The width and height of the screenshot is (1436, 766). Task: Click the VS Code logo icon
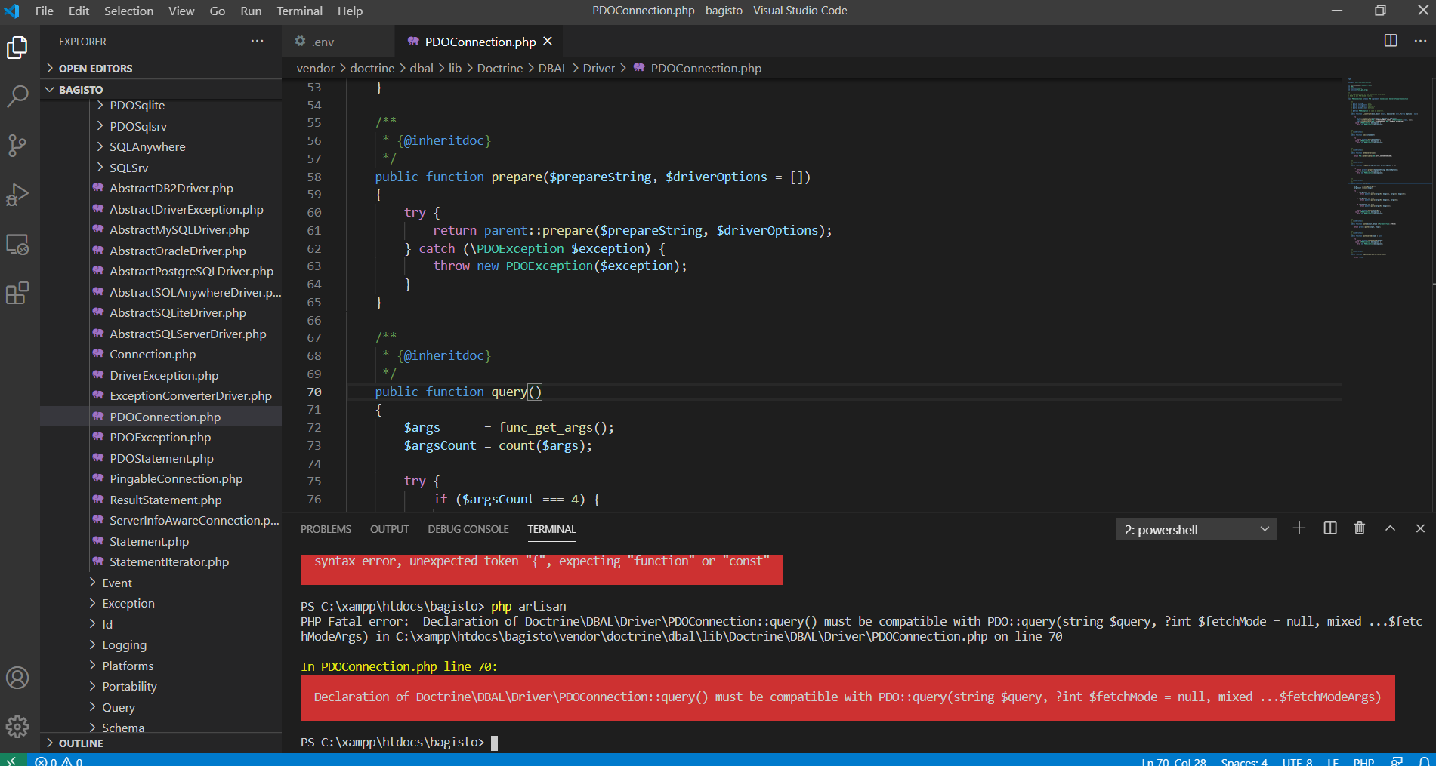click(x=12, y=11)
